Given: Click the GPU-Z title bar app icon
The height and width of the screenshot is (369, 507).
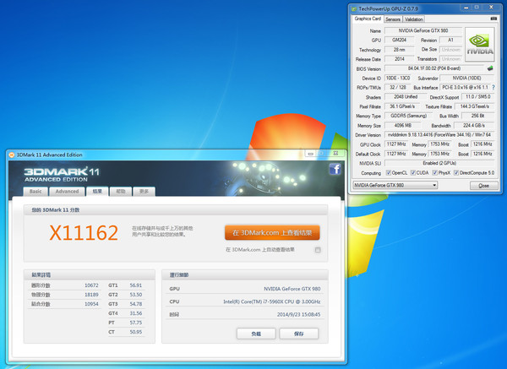Looking at the screenshot, I should (354, 8).
